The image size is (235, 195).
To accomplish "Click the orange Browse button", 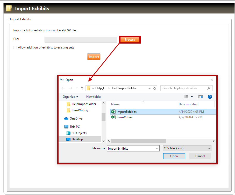I will click(130, 40).
